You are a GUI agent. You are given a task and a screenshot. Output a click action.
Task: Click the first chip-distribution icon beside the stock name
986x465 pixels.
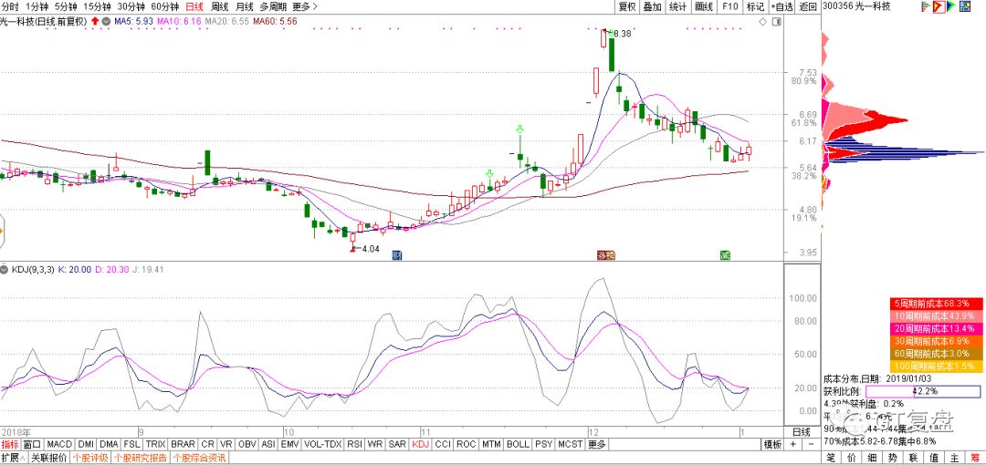(x=924, y=6)
